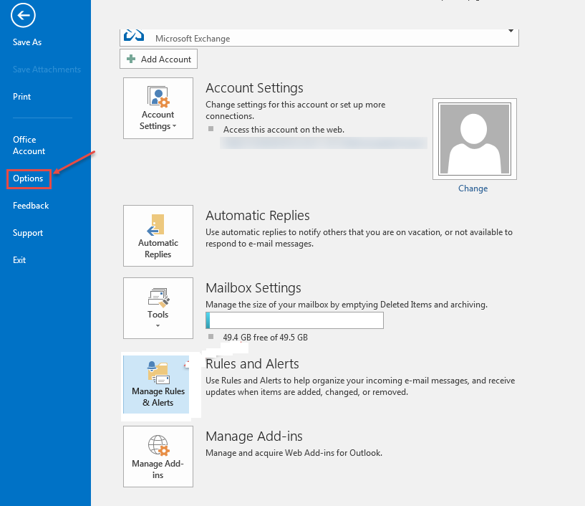Click the mailbox storage progress bar
Viewport: 585px width, 506px height.
[x=294, y=320]
